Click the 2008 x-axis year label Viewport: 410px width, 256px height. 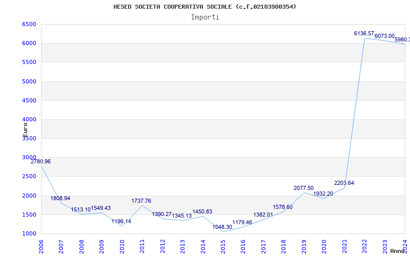[x=81, y=246]
